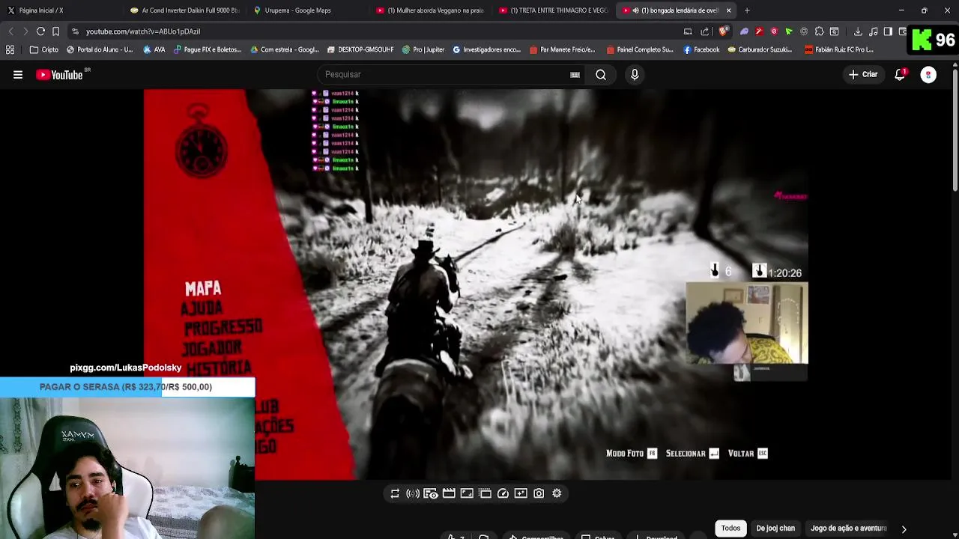
Task: Open the Pro | Jupiter bookmark
Action: pos(423,49)
